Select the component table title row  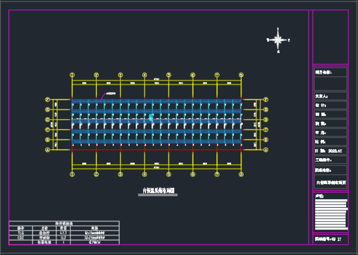[64, 223]
